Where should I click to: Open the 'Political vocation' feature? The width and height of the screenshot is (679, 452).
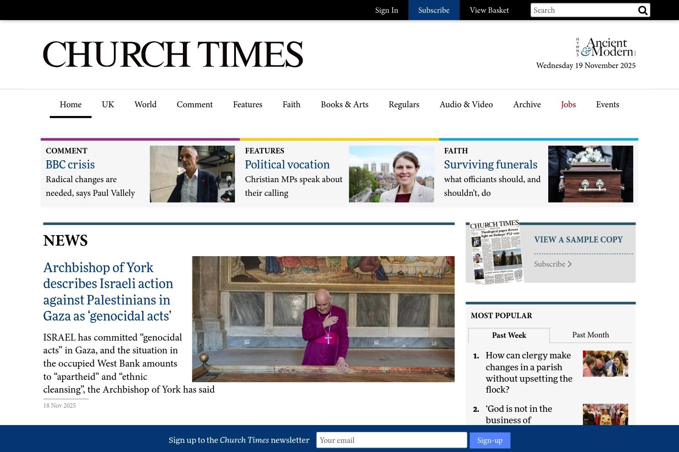[x=287, y=164]
